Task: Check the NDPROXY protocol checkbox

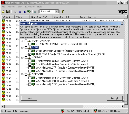Action: point(26,58)
